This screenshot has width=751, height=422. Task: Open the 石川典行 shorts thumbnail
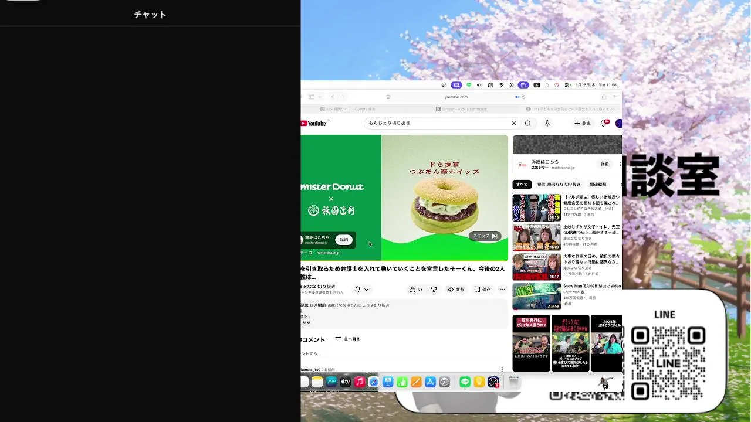531,343
